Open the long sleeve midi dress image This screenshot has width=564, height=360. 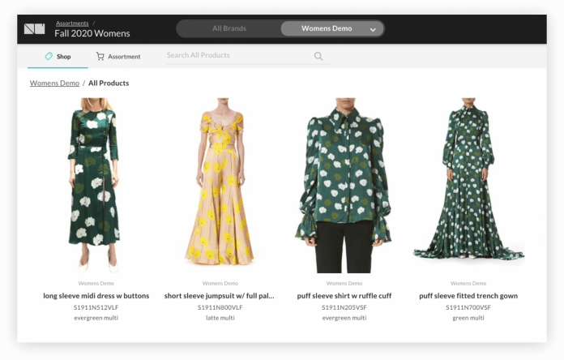tap(96, 185)
